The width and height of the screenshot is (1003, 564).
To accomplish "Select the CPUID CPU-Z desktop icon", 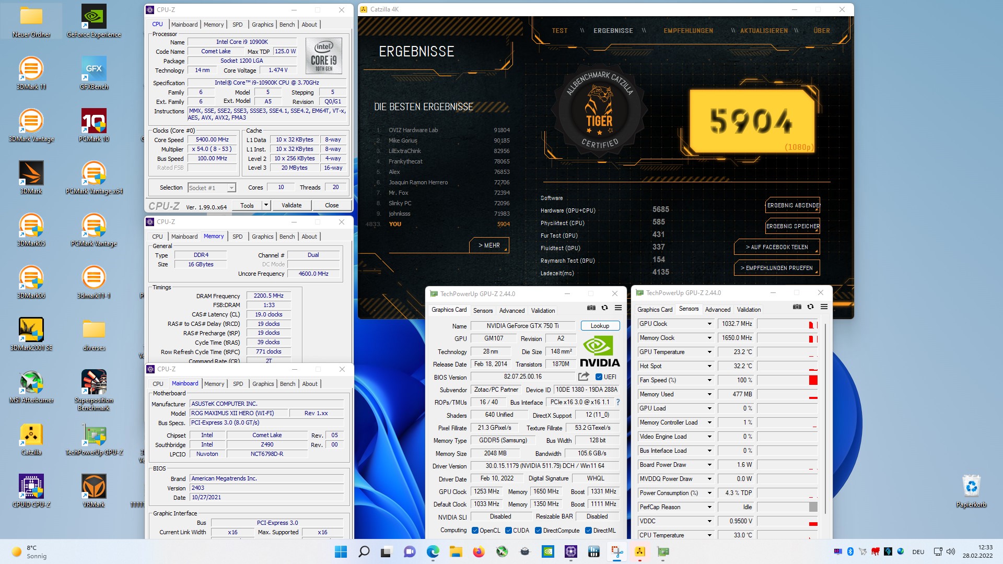I will [x=31, y=491].
